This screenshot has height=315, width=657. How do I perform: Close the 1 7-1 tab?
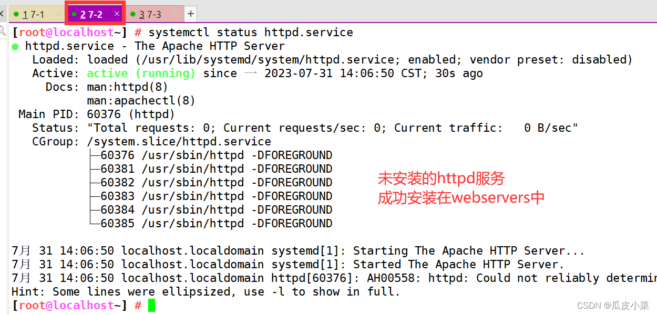pos(58,14)
